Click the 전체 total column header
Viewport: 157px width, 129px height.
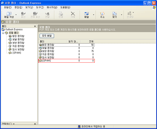[x=87, y=42]
